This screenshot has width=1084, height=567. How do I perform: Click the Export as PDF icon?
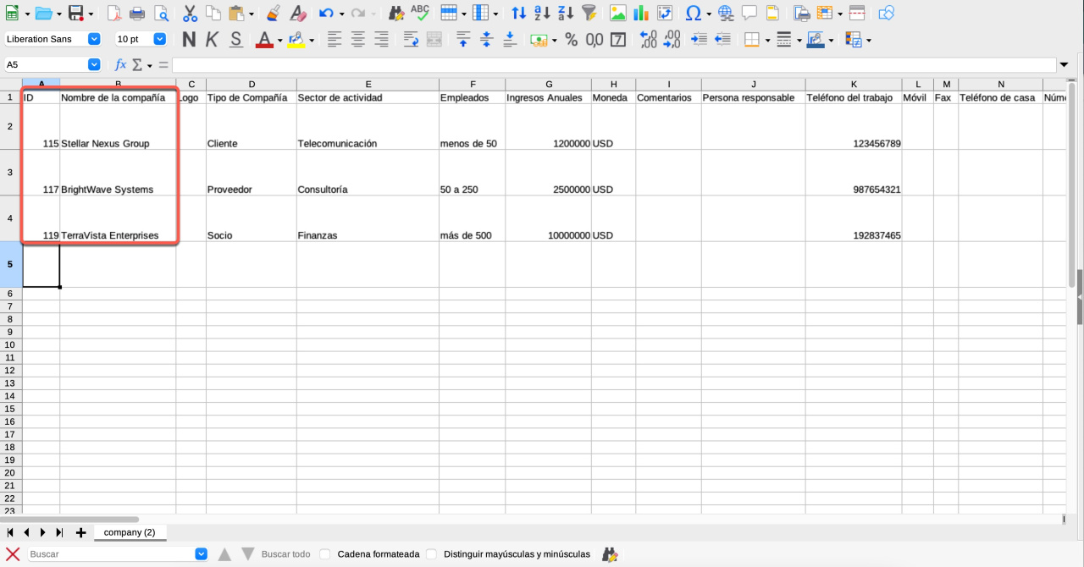tap(113, 14)
